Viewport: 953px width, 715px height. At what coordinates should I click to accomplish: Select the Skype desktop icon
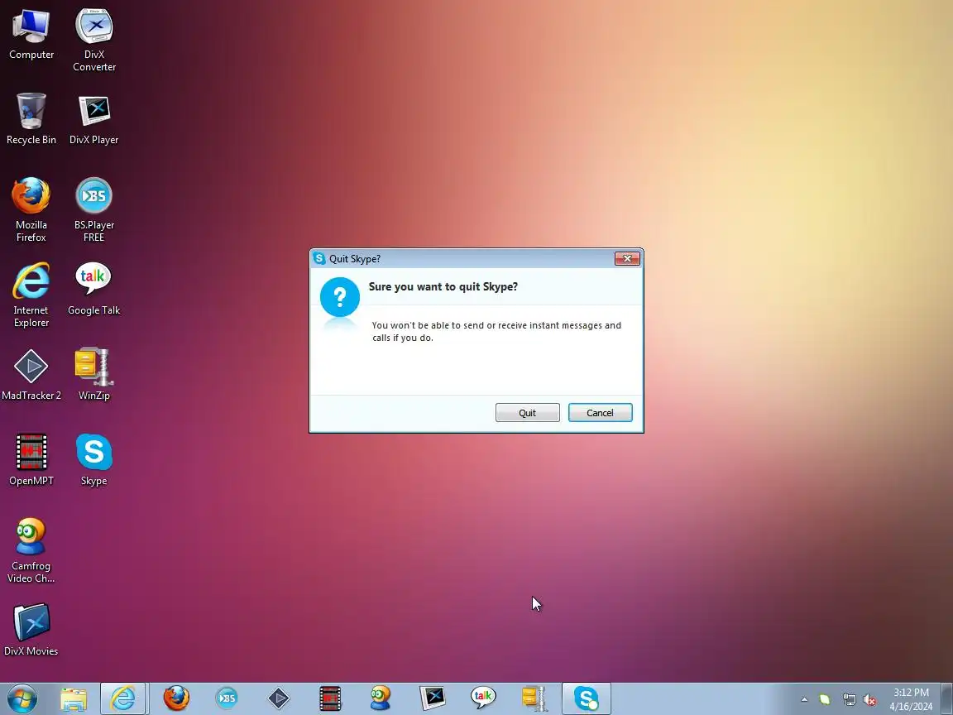[x=94, y=459]
